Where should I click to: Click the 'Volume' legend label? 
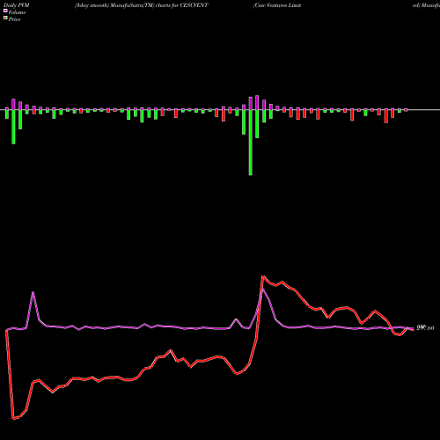(x=17, y=12)
